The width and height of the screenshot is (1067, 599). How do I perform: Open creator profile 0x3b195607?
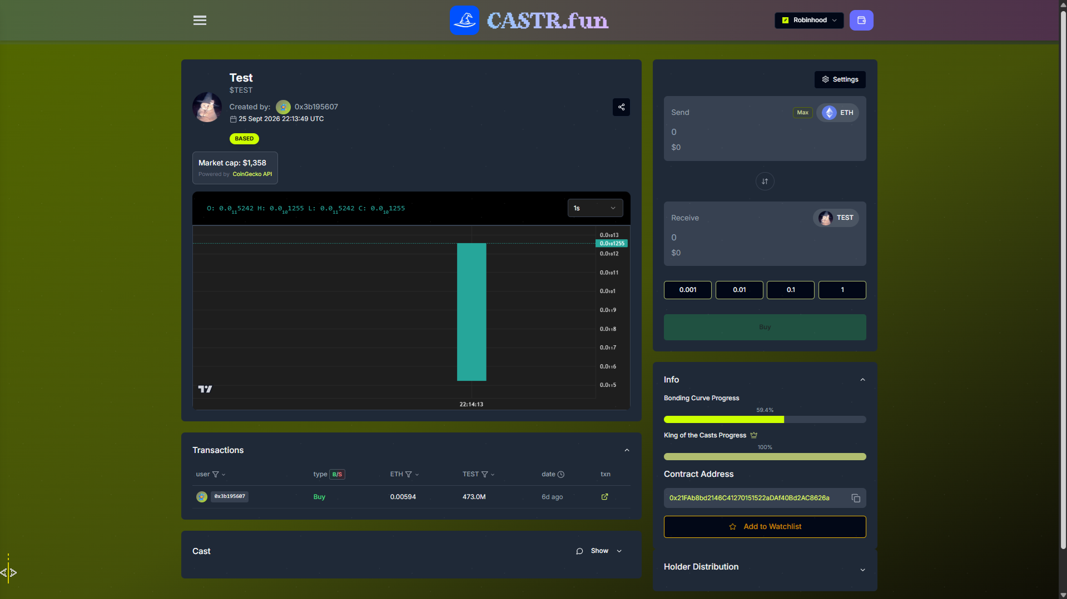[316, 107]
